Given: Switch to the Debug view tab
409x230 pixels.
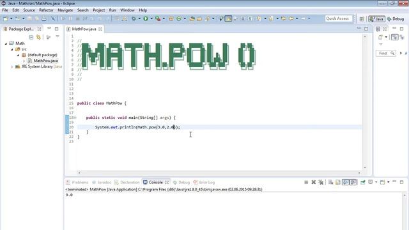Looking at the screenshot, I should tap(181, 182).
